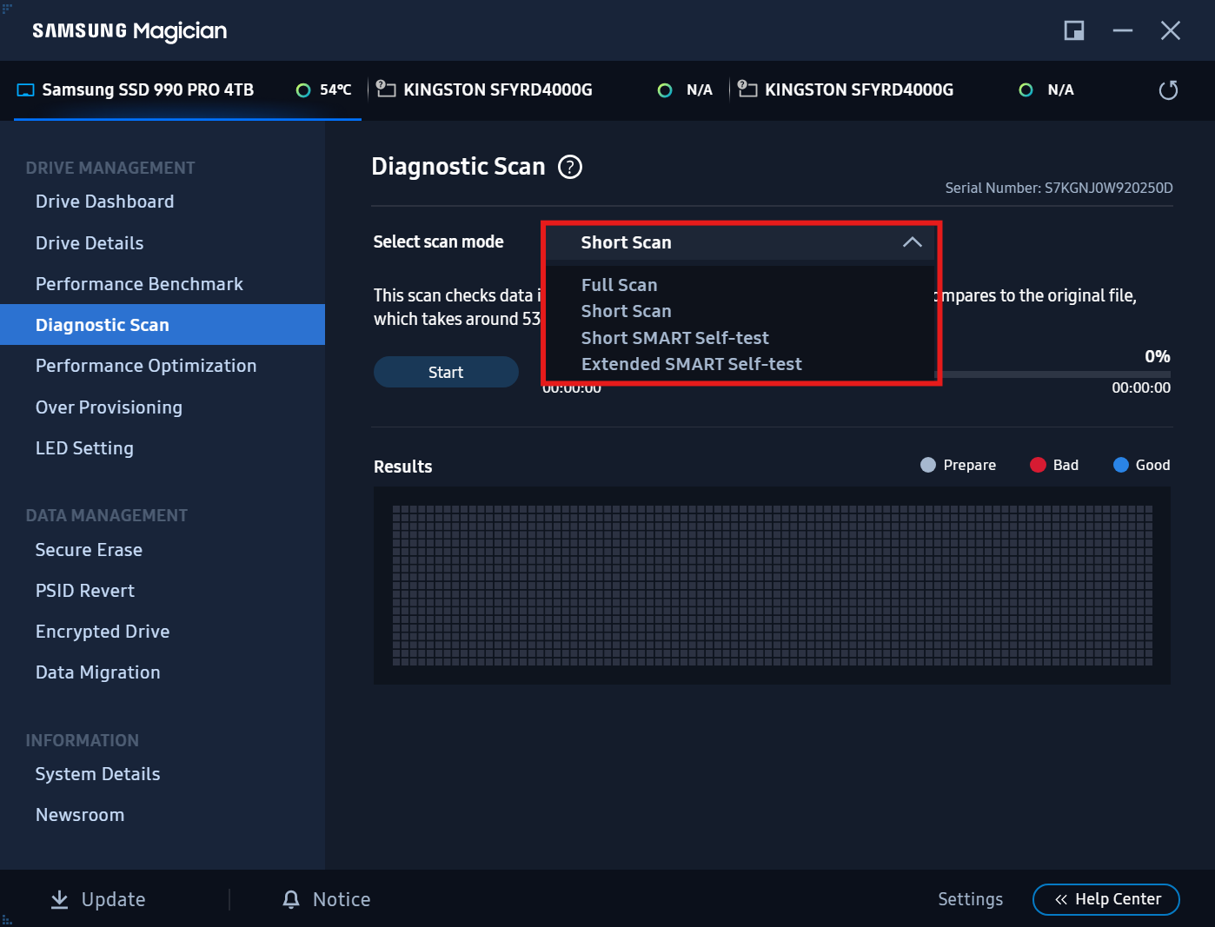The height and width of the screenshot is (927, 1215).
Task: Collapse the scan mode dropdown chevron
Action: pyautogui.click(x=912, y=242)
